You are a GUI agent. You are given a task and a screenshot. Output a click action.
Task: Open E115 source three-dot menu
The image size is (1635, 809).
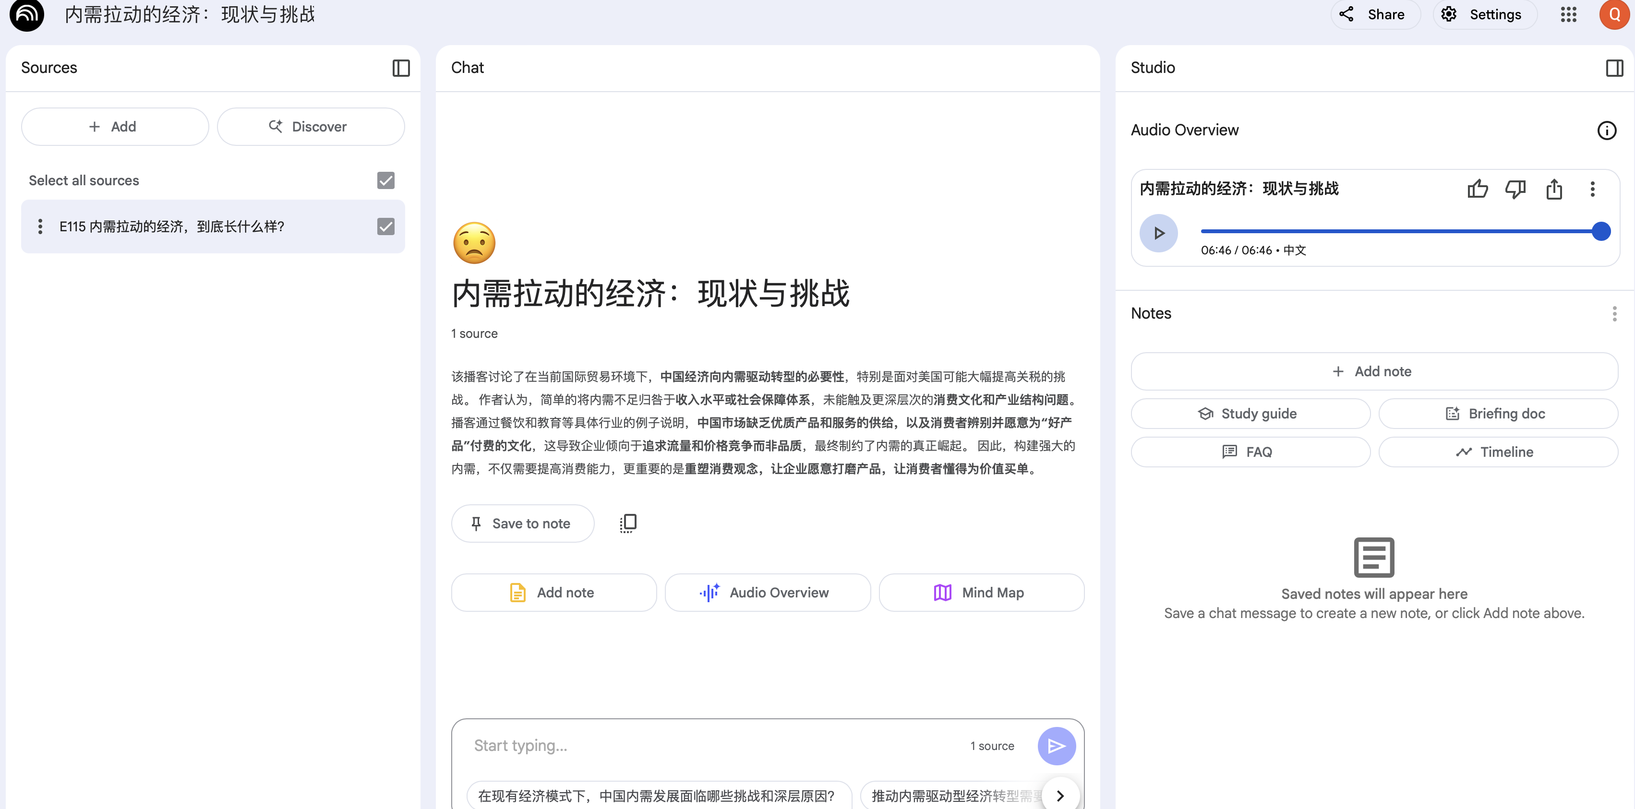coord(40,226)
